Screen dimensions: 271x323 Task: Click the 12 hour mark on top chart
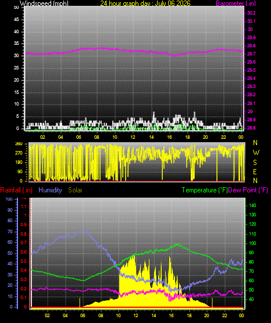tap(133, 137)
